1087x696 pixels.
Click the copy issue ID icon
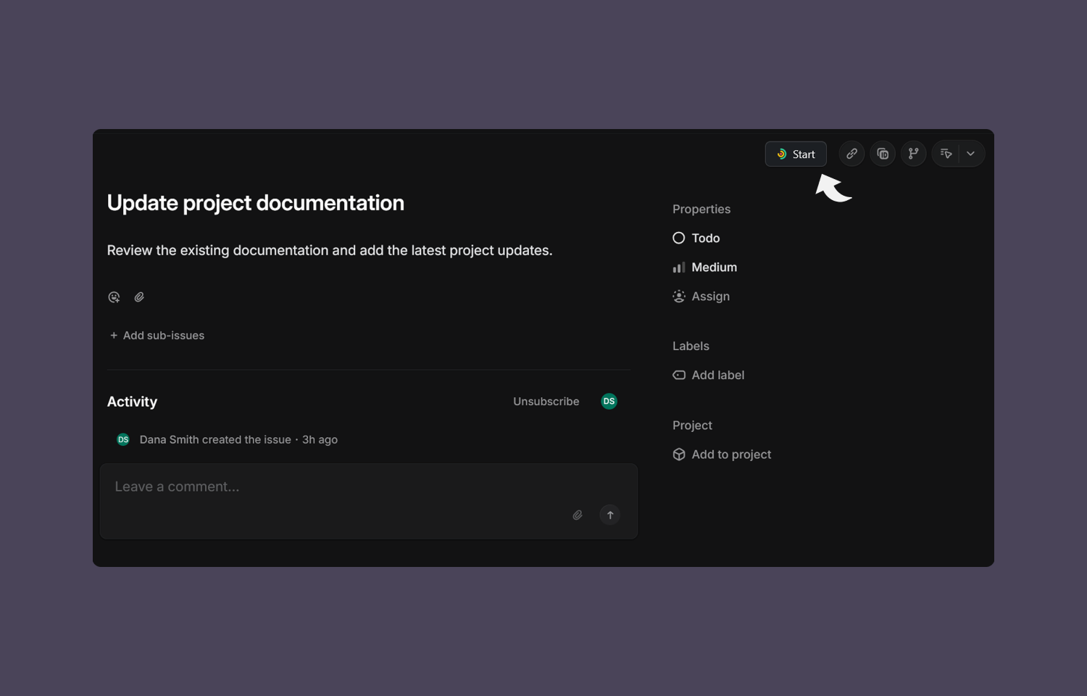click(x=883, y=154)
